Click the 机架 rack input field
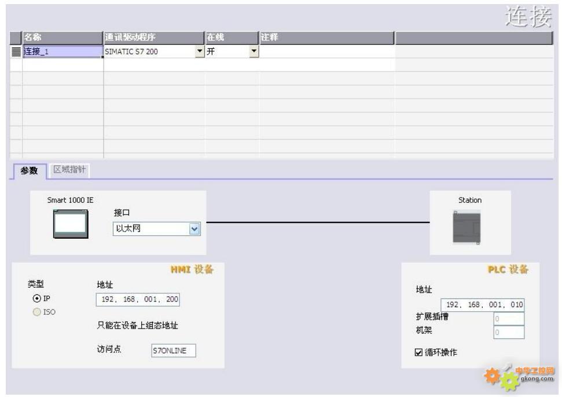The width and height of the screenshot is (562, 397). pos(509,333)
